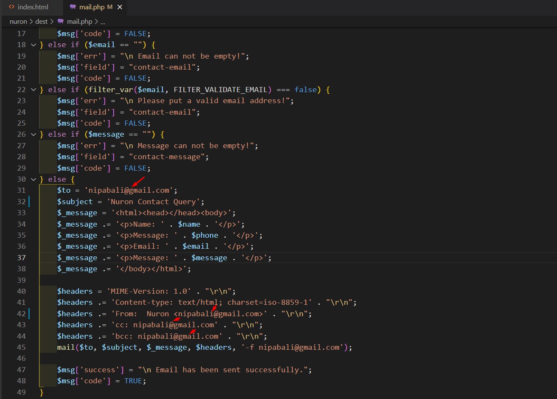The height and width of the screenshot is (399, 557).
Task: Click "Email can not be empty!" string
Action: coord(182,56)
